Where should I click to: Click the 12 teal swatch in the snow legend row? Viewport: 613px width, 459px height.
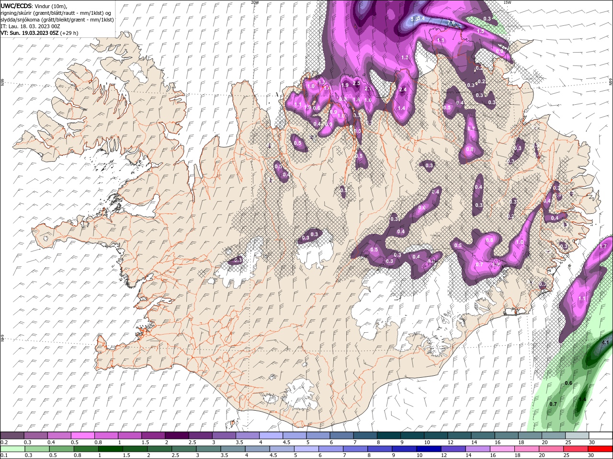coord(459,436)
